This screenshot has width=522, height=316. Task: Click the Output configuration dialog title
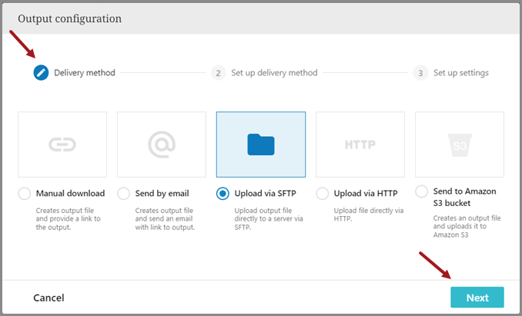click(69, 18)
